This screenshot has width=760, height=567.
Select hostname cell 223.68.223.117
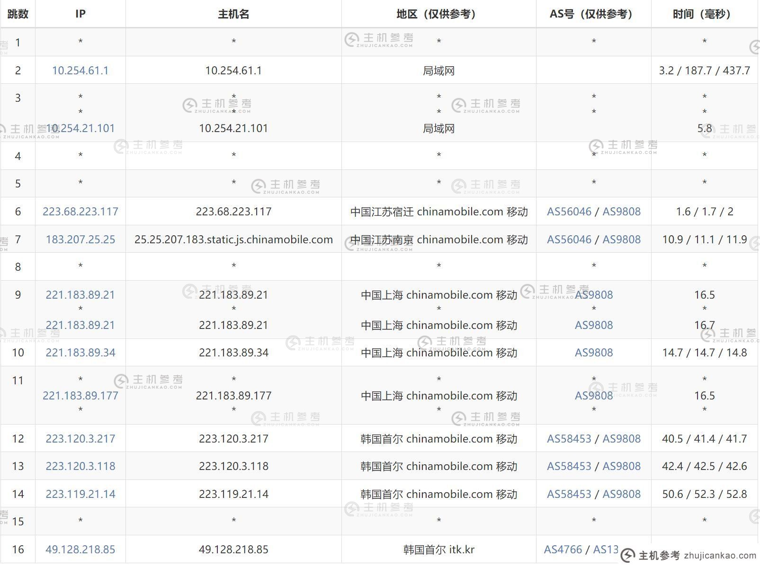[233, 212]
